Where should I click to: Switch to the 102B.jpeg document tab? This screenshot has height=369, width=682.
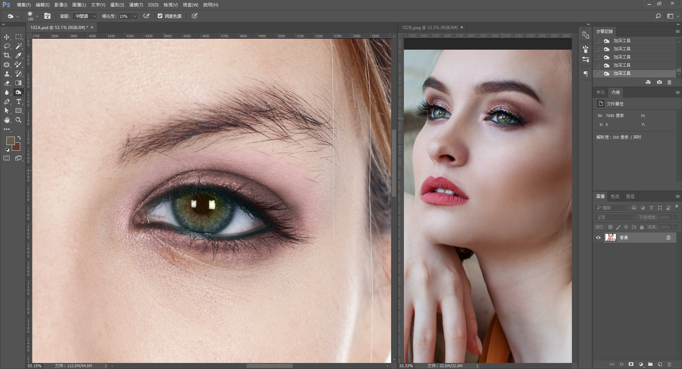pos(429,27)
